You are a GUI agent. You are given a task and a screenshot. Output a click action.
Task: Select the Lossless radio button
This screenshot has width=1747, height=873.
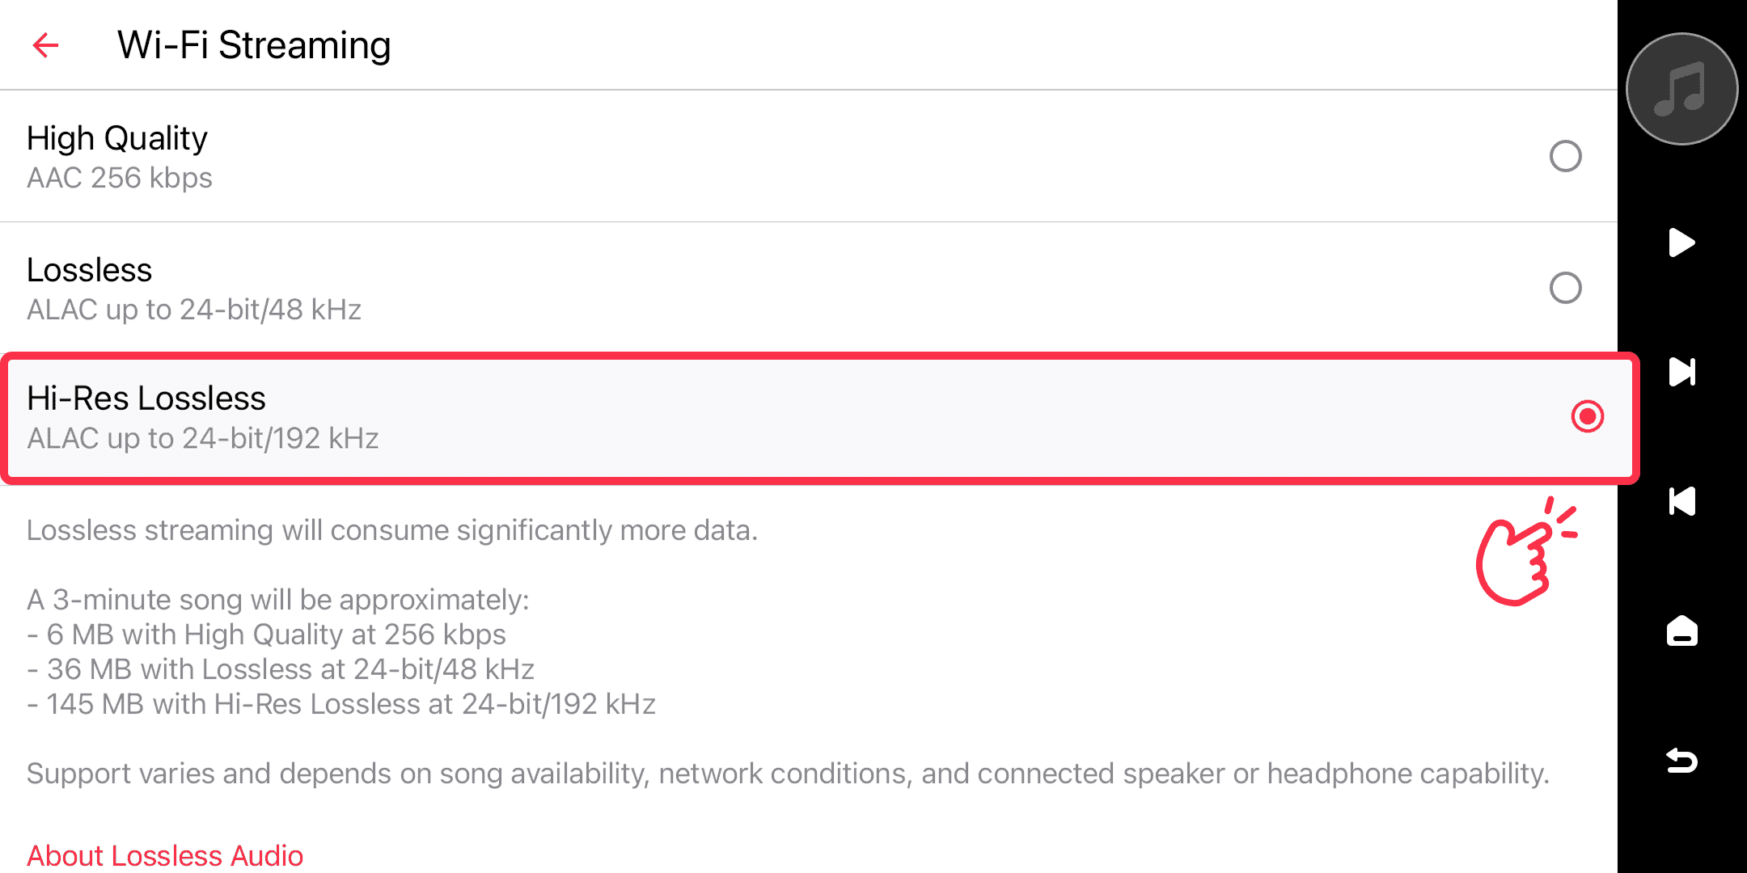(1565, 288)
